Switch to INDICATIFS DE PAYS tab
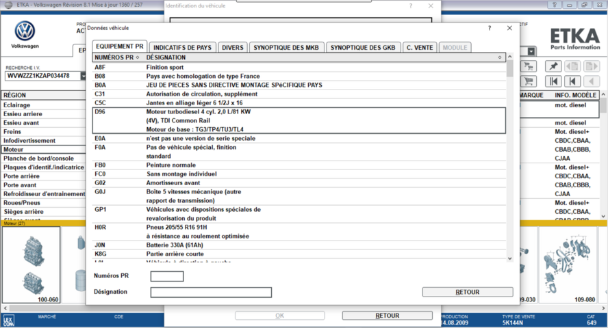 pos(182,48)
